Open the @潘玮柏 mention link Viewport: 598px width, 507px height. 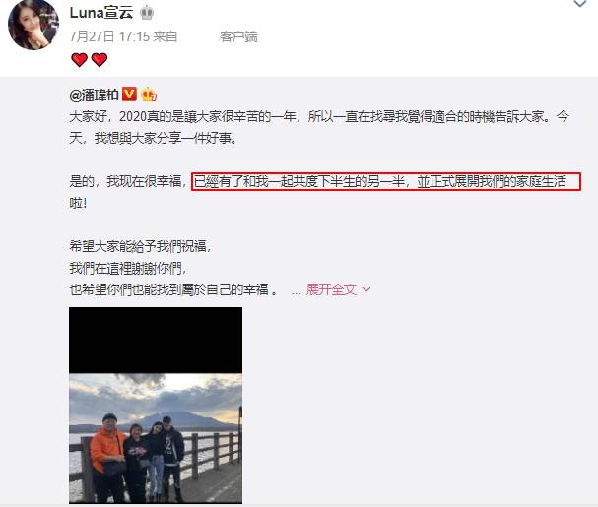(94, 95)
